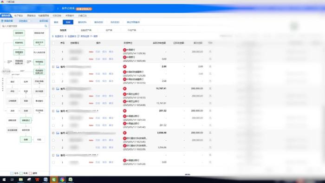Tick the checkbox on row 2025/05/14 11:25:20

(x=53, y=74)
